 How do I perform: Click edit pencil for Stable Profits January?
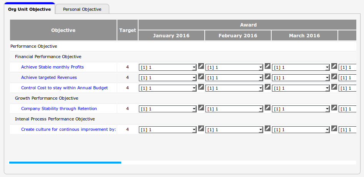coord(201,66)
